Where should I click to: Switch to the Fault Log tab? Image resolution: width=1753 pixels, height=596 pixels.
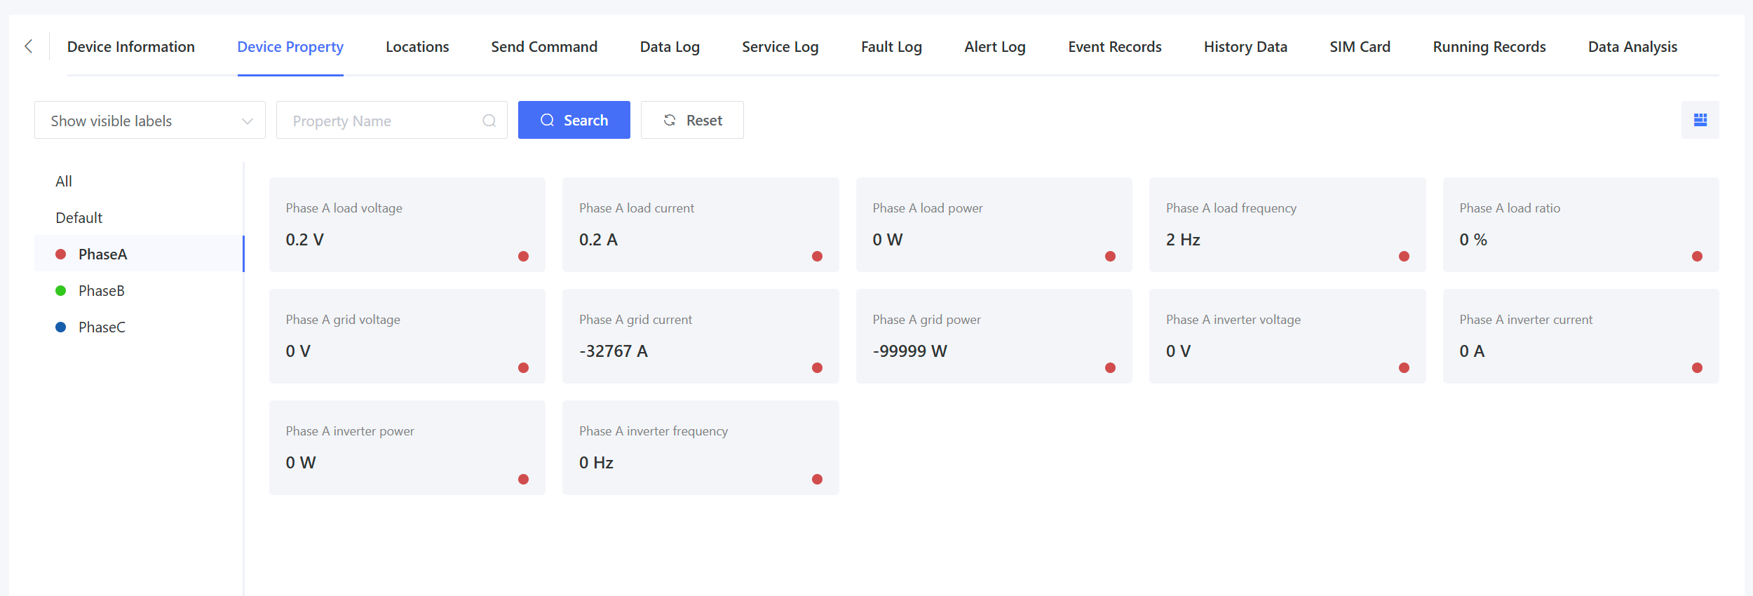click(x=891, y=47)
